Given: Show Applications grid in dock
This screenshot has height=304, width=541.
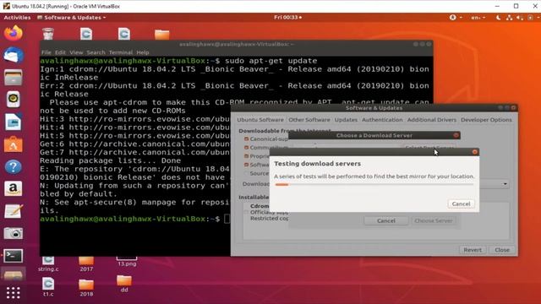Looking at the screenshot, I should click(14, 293).
